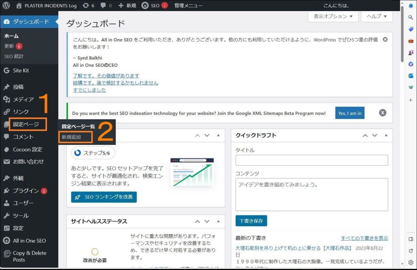Image resolution: width=417 pixels, height=270 pixels.
Task: Click the すでにしました link
Action: (89, 90)
